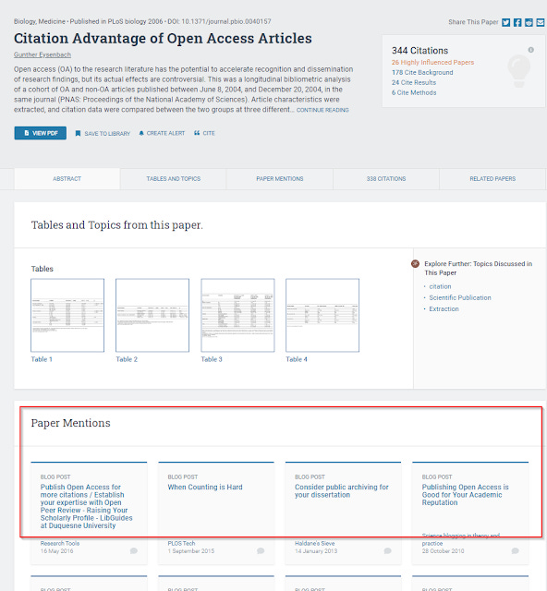547x591 pixels.
Task: Open 6 Cite Methods link
Action: coord(414,92)
